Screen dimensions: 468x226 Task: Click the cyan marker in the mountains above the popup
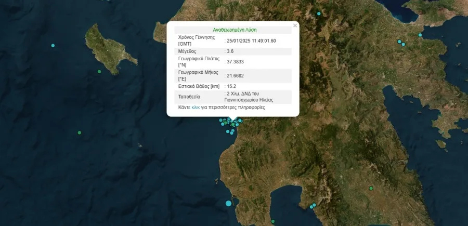click(x=319, y=14)
